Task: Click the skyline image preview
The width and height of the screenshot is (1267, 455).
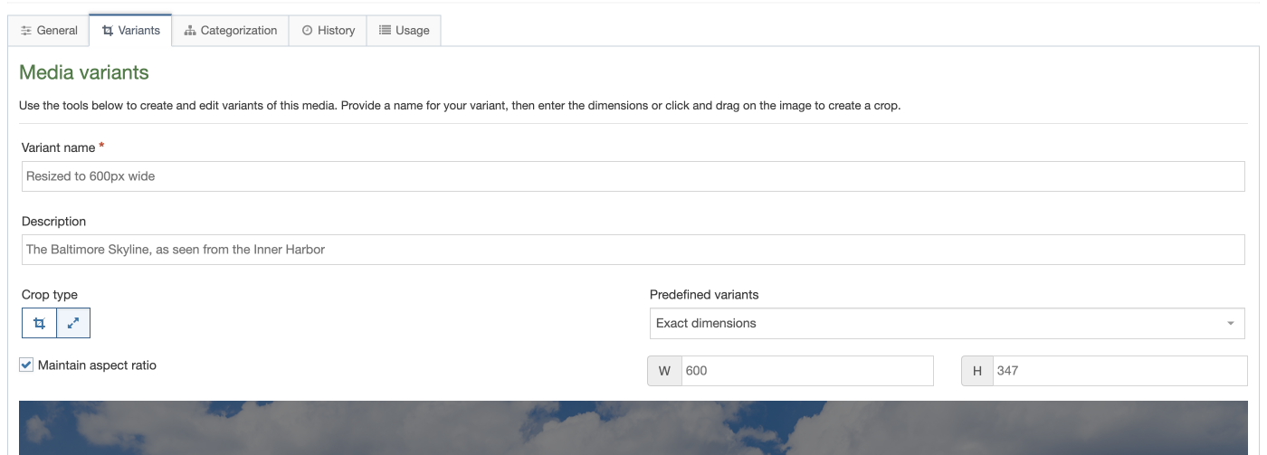Action: click(x=633, y=428)
